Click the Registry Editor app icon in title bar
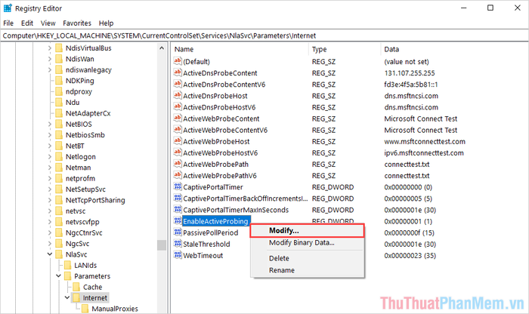The width and height of the screenshot is (529, 314). 8,8
